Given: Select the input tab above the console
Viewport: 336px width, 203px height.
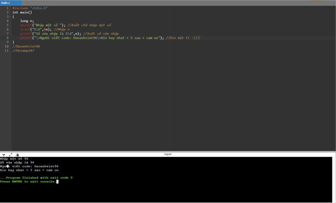Looking at the screenshot, I should click(x=168, y=154).
